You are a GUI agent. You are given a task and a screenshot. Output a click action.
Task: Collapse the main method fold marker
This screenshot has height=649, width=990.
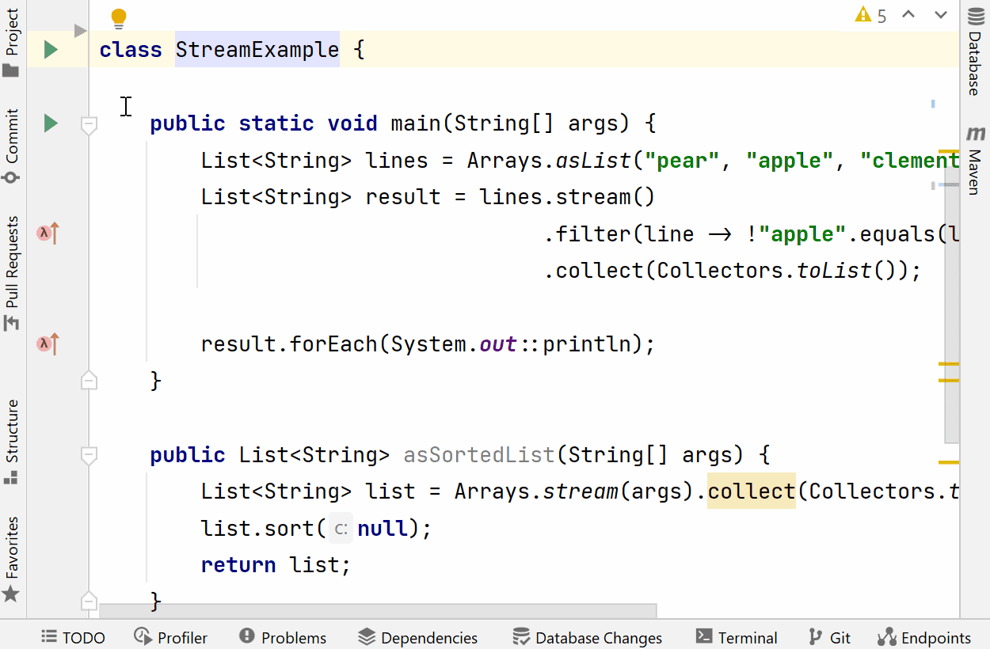[x=89, y=124]
